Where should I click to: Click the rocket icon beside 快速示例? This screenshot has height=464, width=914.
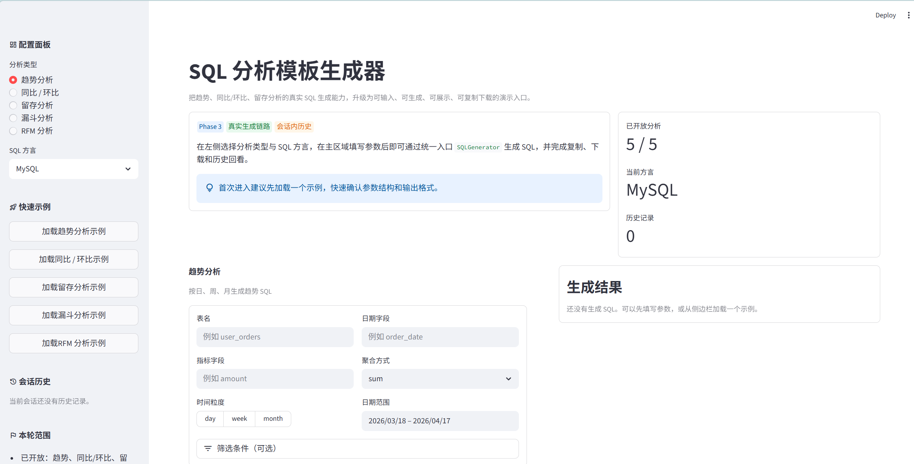coord(13,207)
